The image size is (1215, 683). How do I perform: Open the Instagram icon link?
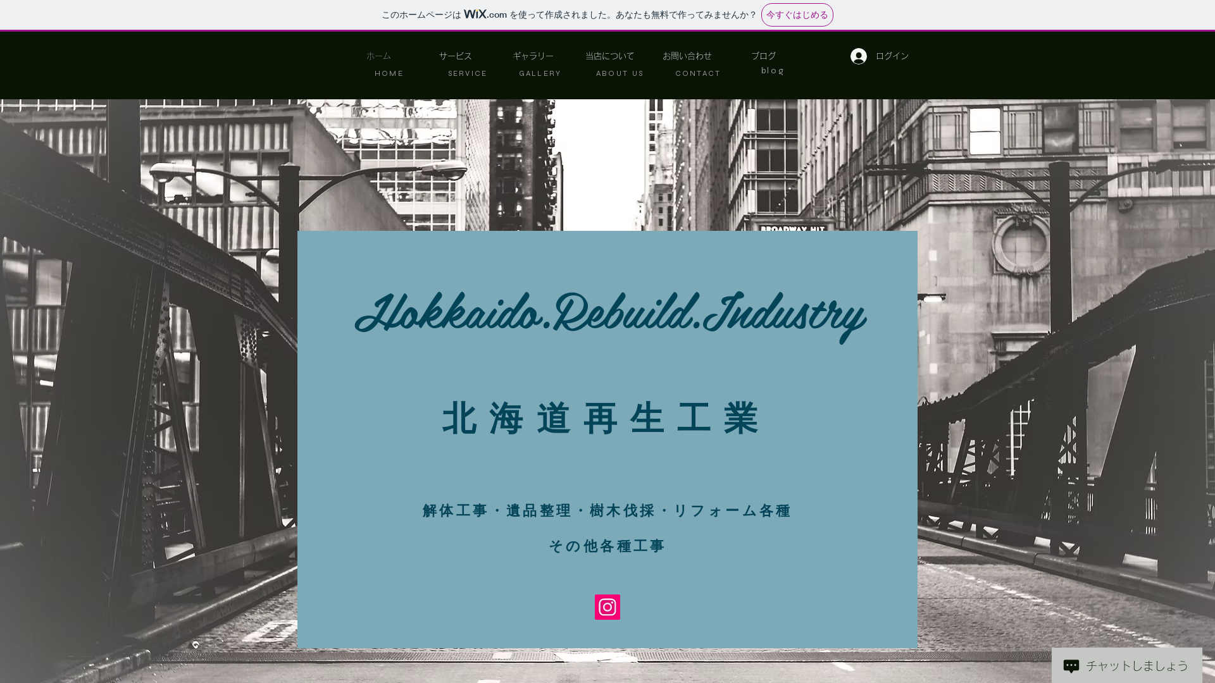(x=607, y=607)
